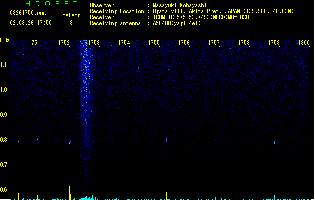This screenshot has height=200, width=315.
Task: Click the 1753 time marker
Action: pos(94,43)
